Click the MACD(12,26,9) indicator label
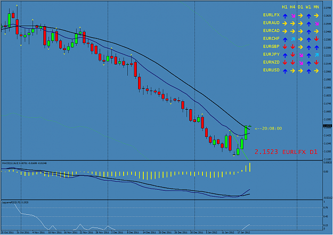The width and height of the screenshot is (333, 235). coord(24,163)
